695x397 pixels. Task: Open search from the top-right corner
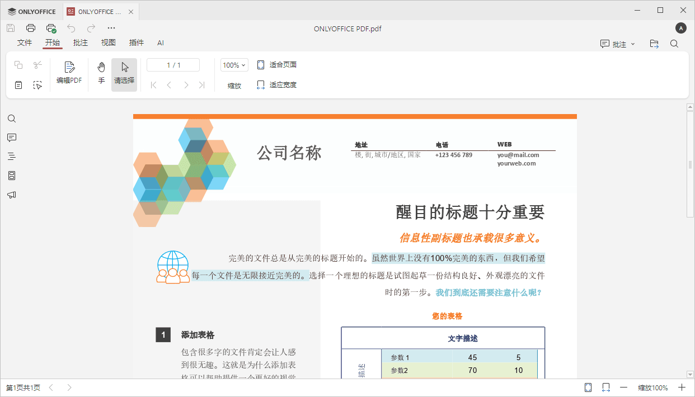tap(674, 43)
